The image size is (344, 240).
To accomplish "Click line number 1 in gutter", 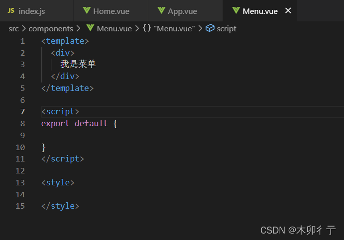I will (22, 41).
